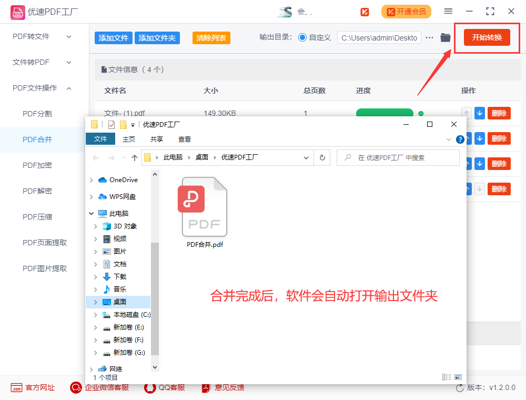Open 企业微信客服 support icon
The image size is (526, 400).
pos(76,387)
